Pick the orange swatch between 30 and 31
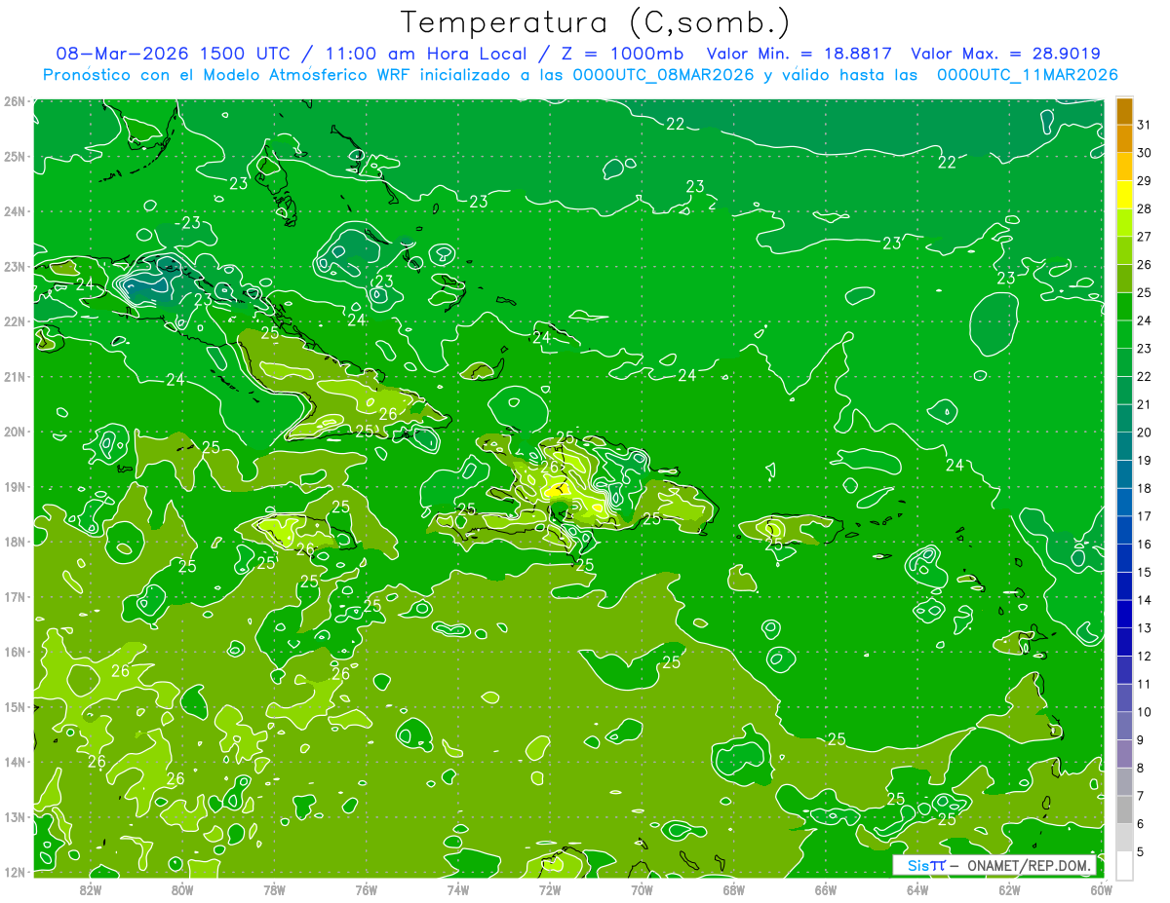The height and width of the screenshot is (903, 1170). click(1124, 138)
